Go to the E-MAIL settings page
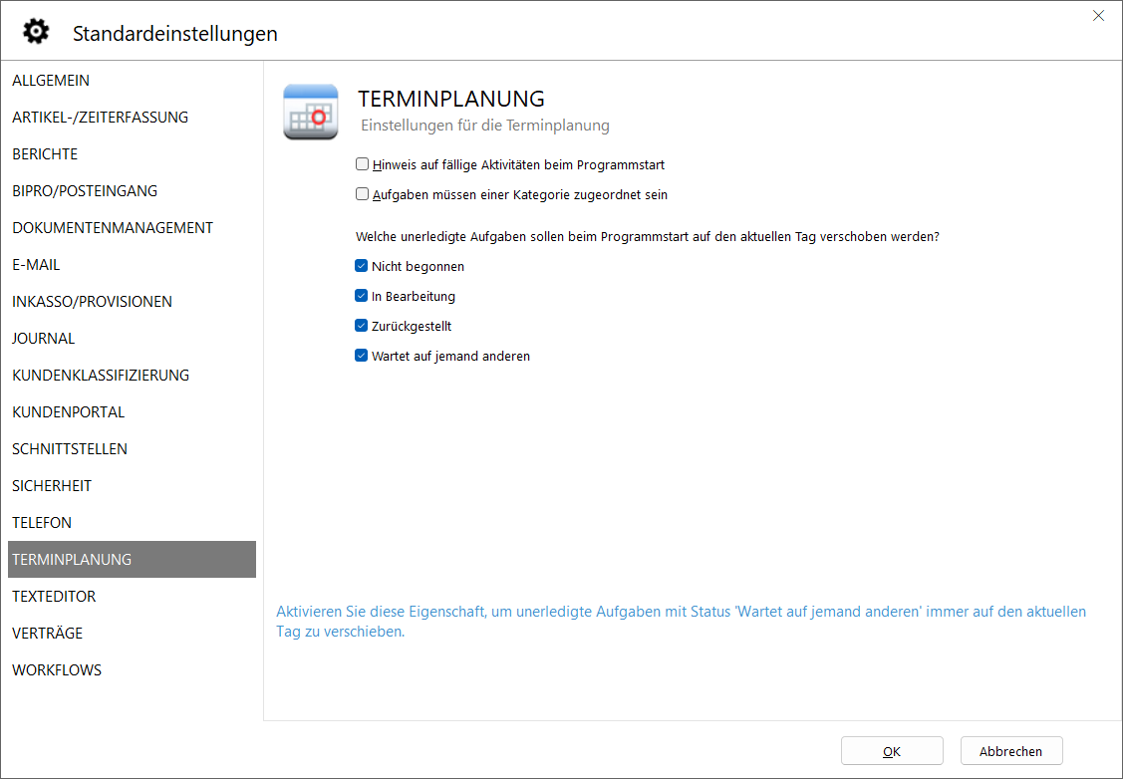This screenshot has width=1123, height=779. pyautogui.click(x=36, y=265)
